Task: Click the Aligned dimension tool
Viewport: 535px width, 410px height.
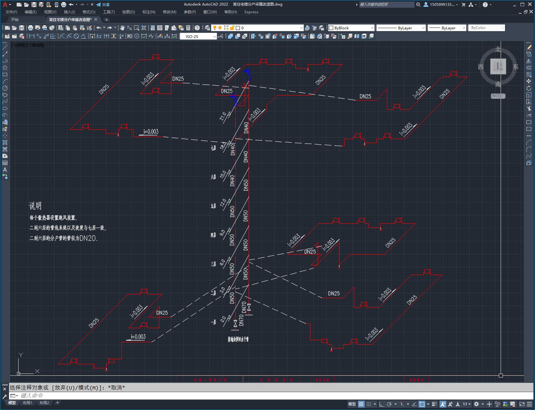Action: (x=39, y=36)
